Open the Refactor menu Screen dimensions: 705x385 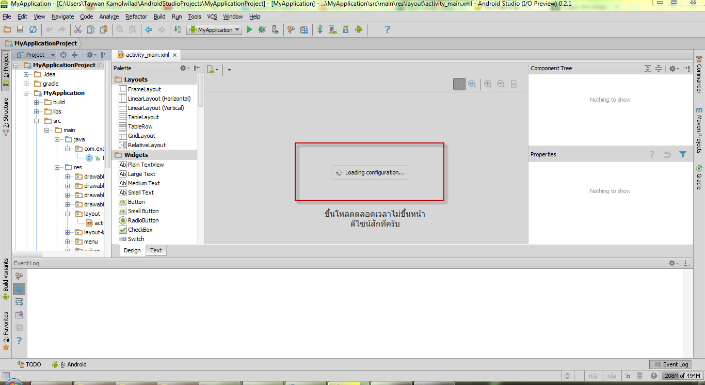pyautogui.click(x=136, y=17)
